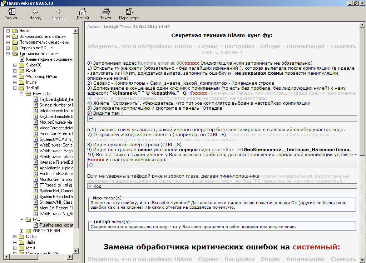This screenshot has width=366, height=263.
Task: Expand the CriDos tree node
Action: click(x=15, y=237)
